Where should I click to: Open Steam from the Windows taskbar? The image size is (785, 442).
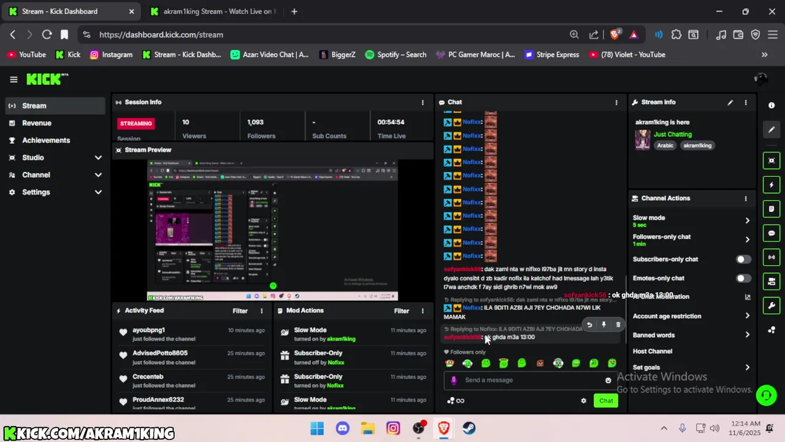[469, 428]
